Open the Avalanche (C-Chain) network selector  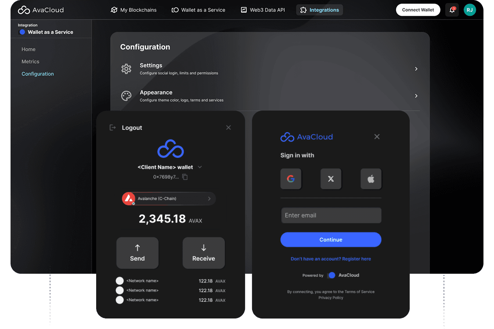(169, 199)
